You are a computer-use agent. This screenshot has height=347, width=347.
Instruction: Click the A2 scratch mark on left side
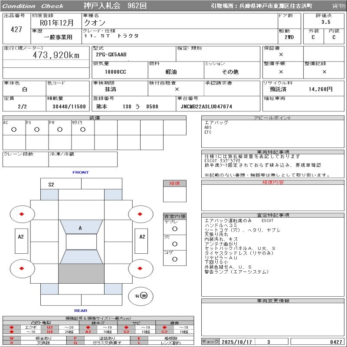pyautogui.click(x=20, y=237)
